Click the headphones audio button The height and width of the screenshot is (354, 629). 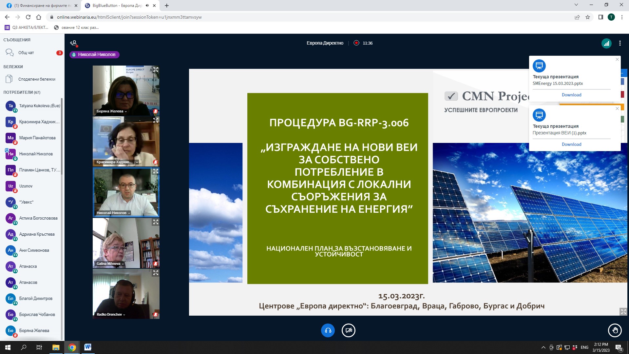click(x=328, y=330)
